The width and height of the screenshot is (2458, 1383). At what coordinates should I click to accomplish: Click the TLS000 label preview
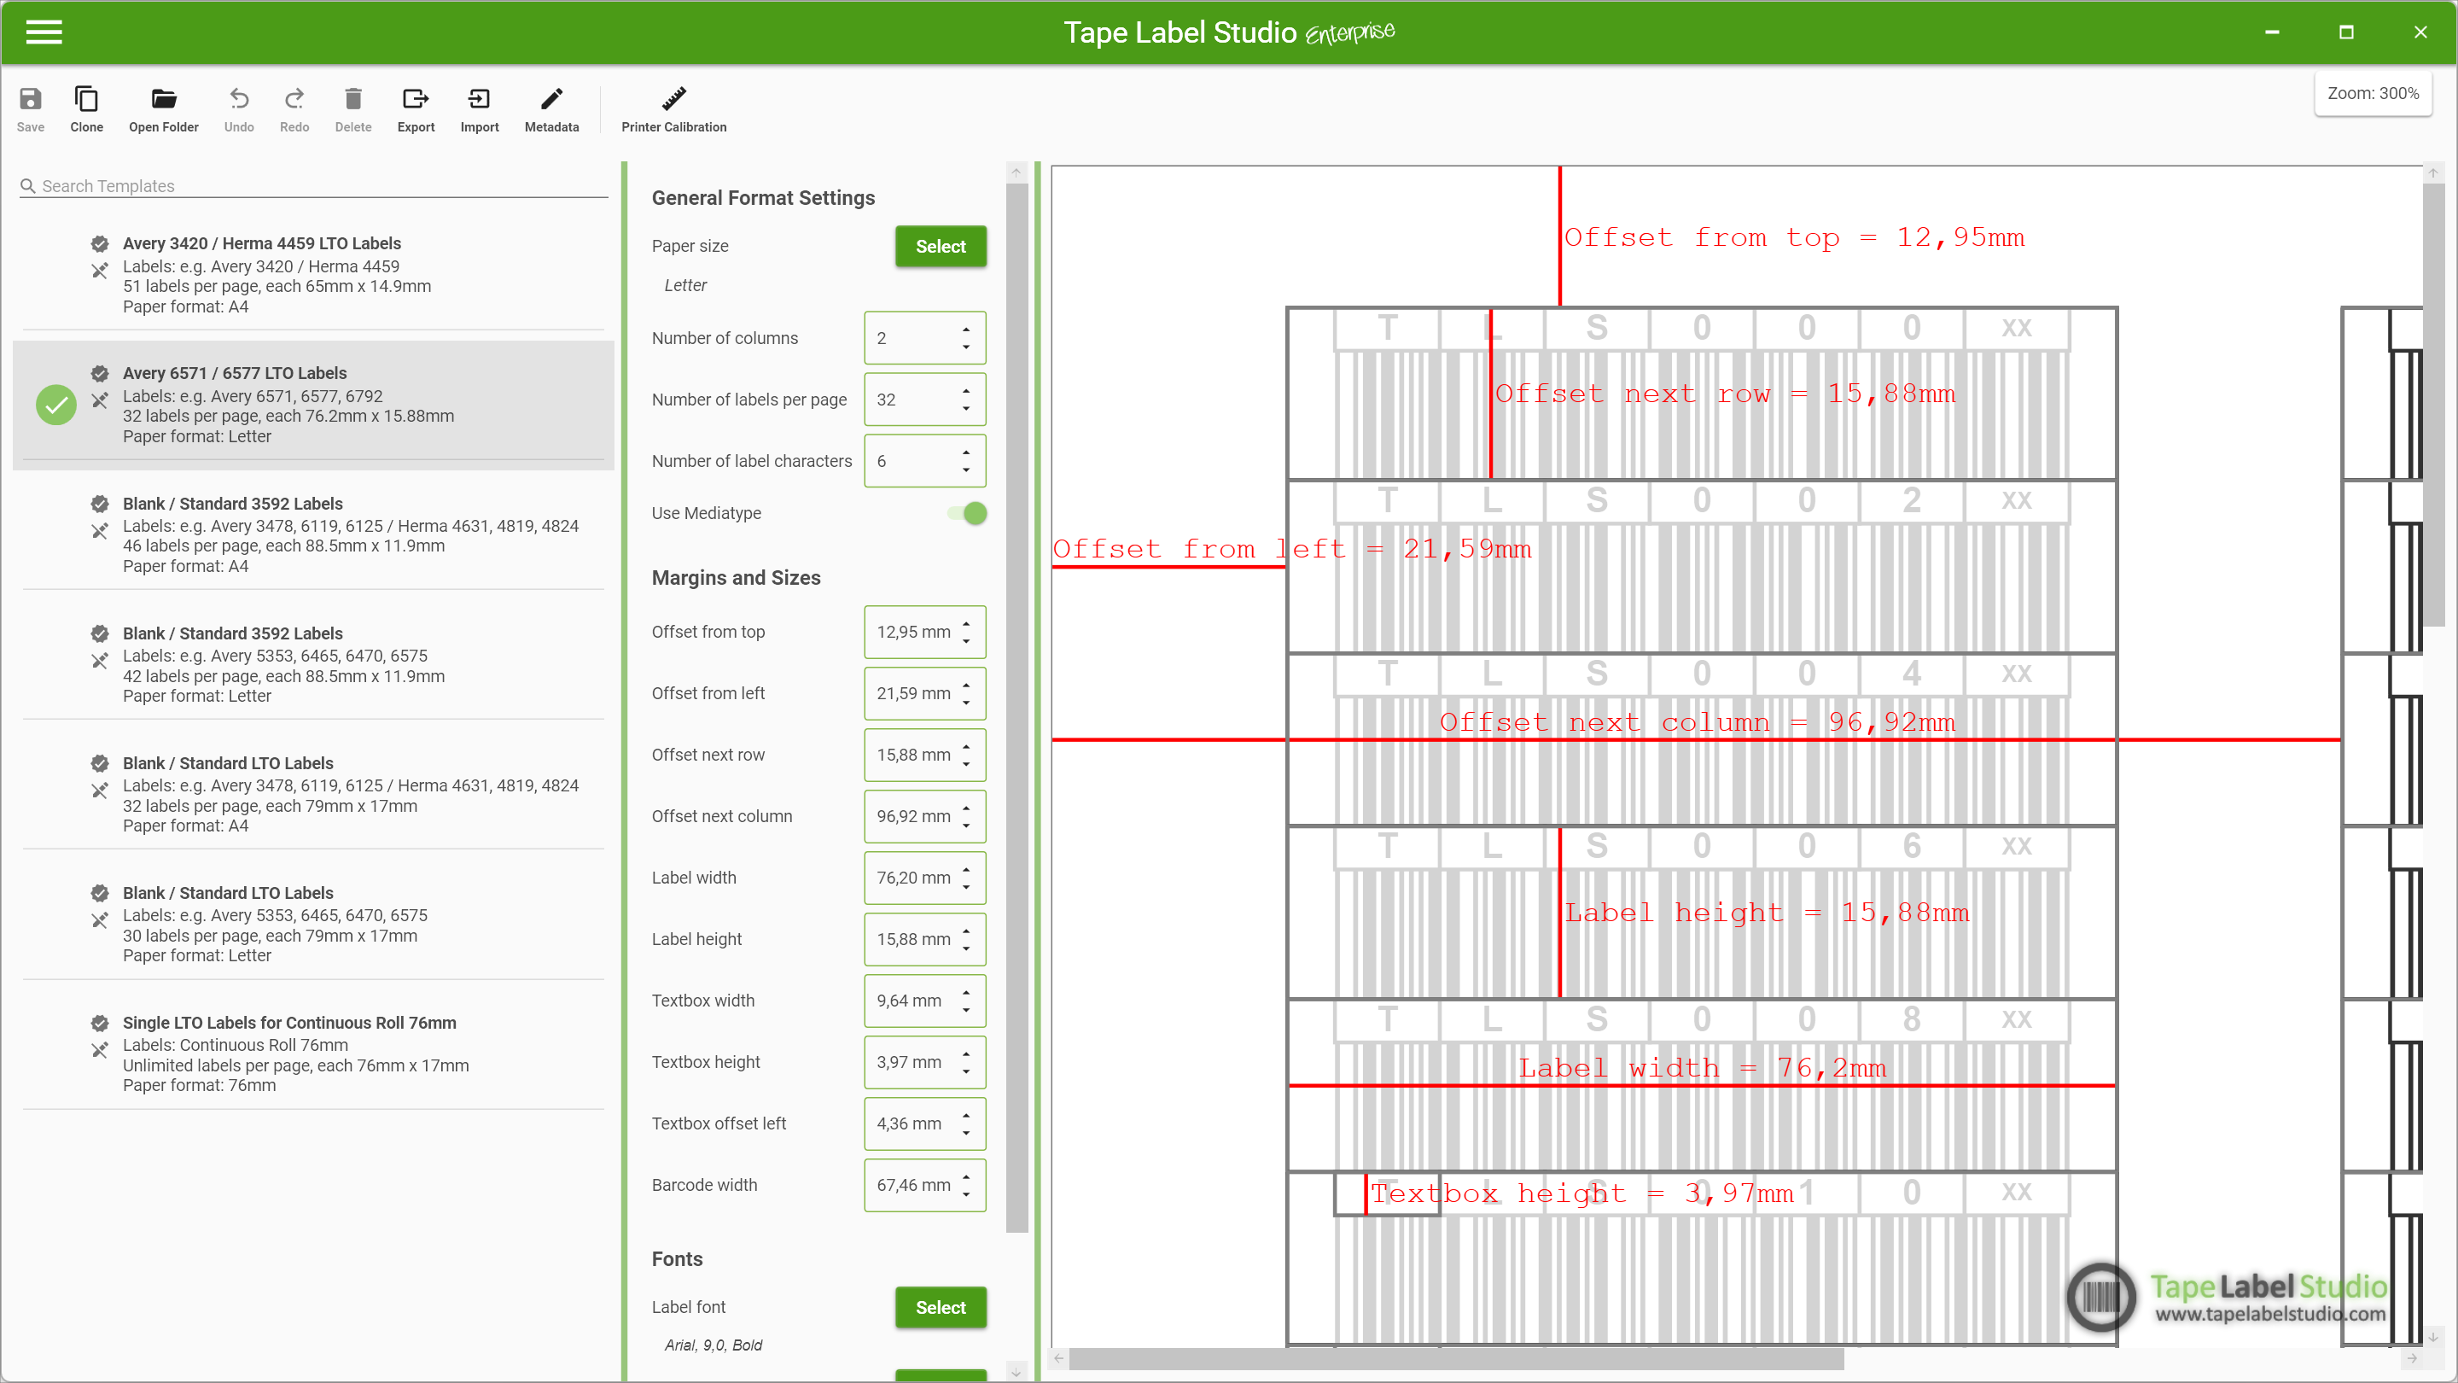[x=1701, y=394]
